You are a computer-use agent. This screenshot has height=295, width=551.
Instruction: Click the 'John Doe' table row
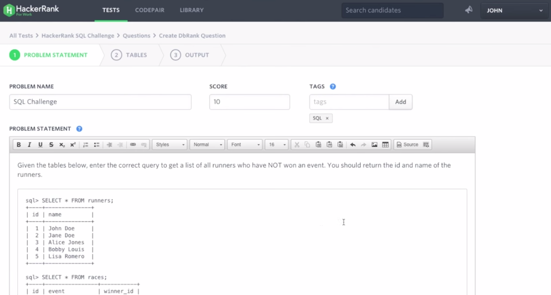(x=59, y=228)
